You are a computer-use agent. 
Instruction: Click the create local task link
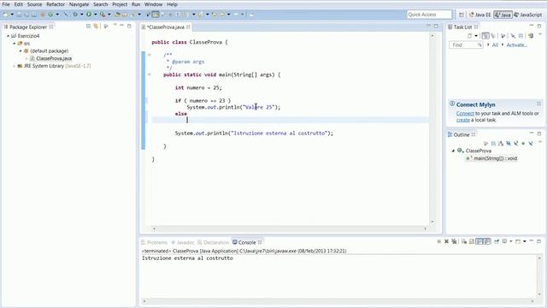click(x=463, y=120)
